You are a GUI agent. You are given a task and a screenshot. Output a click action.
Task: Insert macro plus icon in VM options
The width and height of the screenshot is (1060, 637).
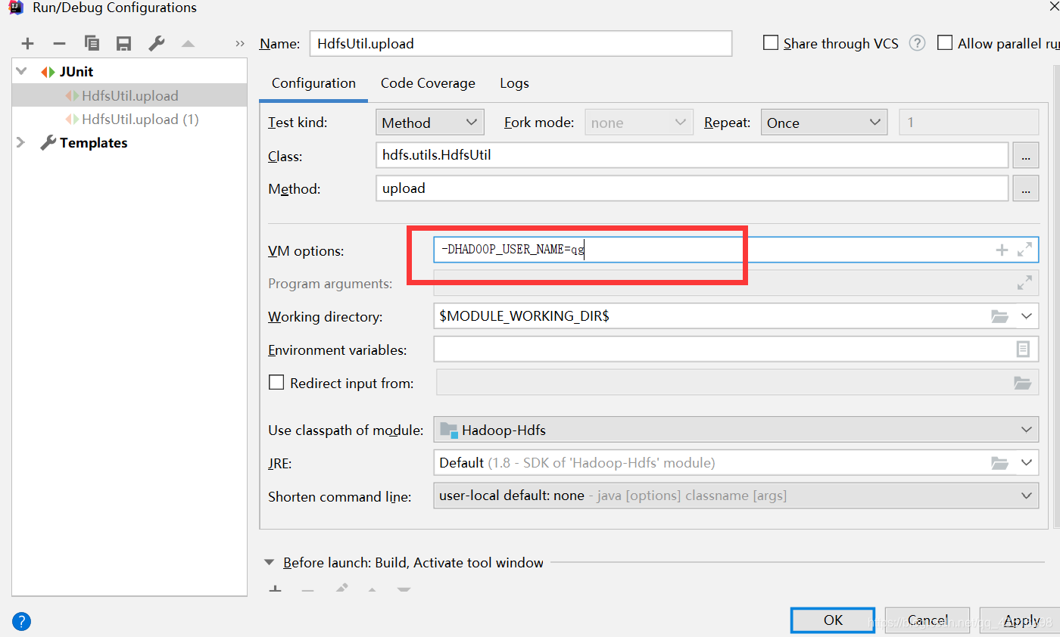pyautogui.click(x=1002, y=250)
